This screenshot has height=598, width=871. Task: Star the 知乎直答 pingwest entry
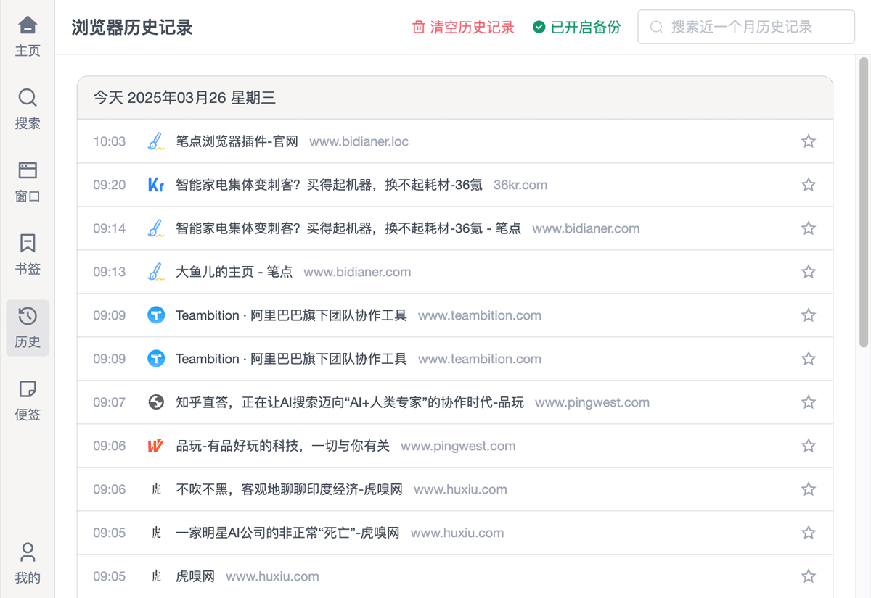(809, 402)
